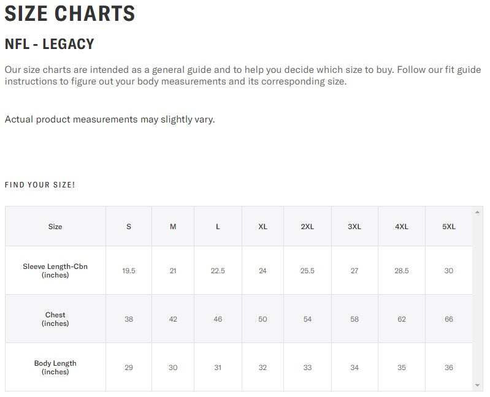Click the chest value 50 cell
Image resolution: width=490 pixels, height=397 pixels.
[262, 319]
